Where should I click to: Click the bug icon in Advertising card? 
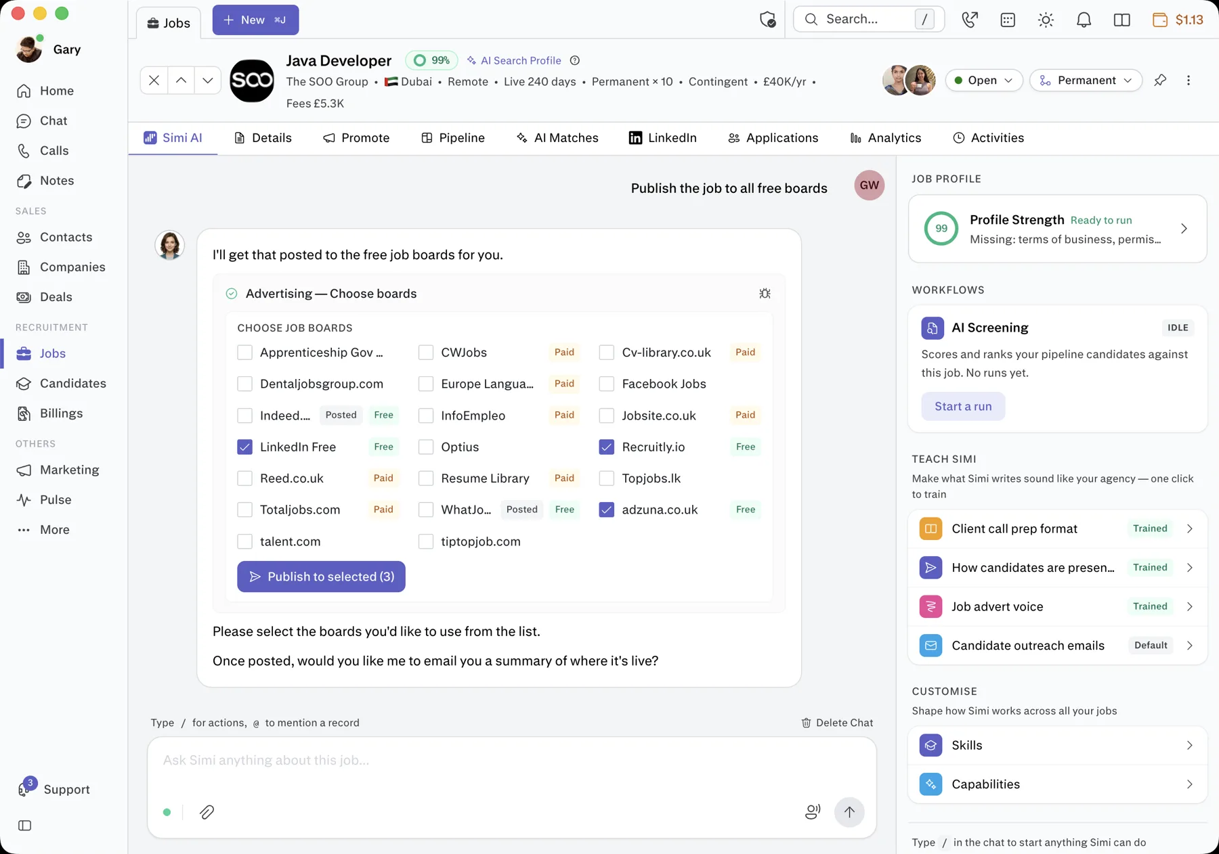coord(765,294)
